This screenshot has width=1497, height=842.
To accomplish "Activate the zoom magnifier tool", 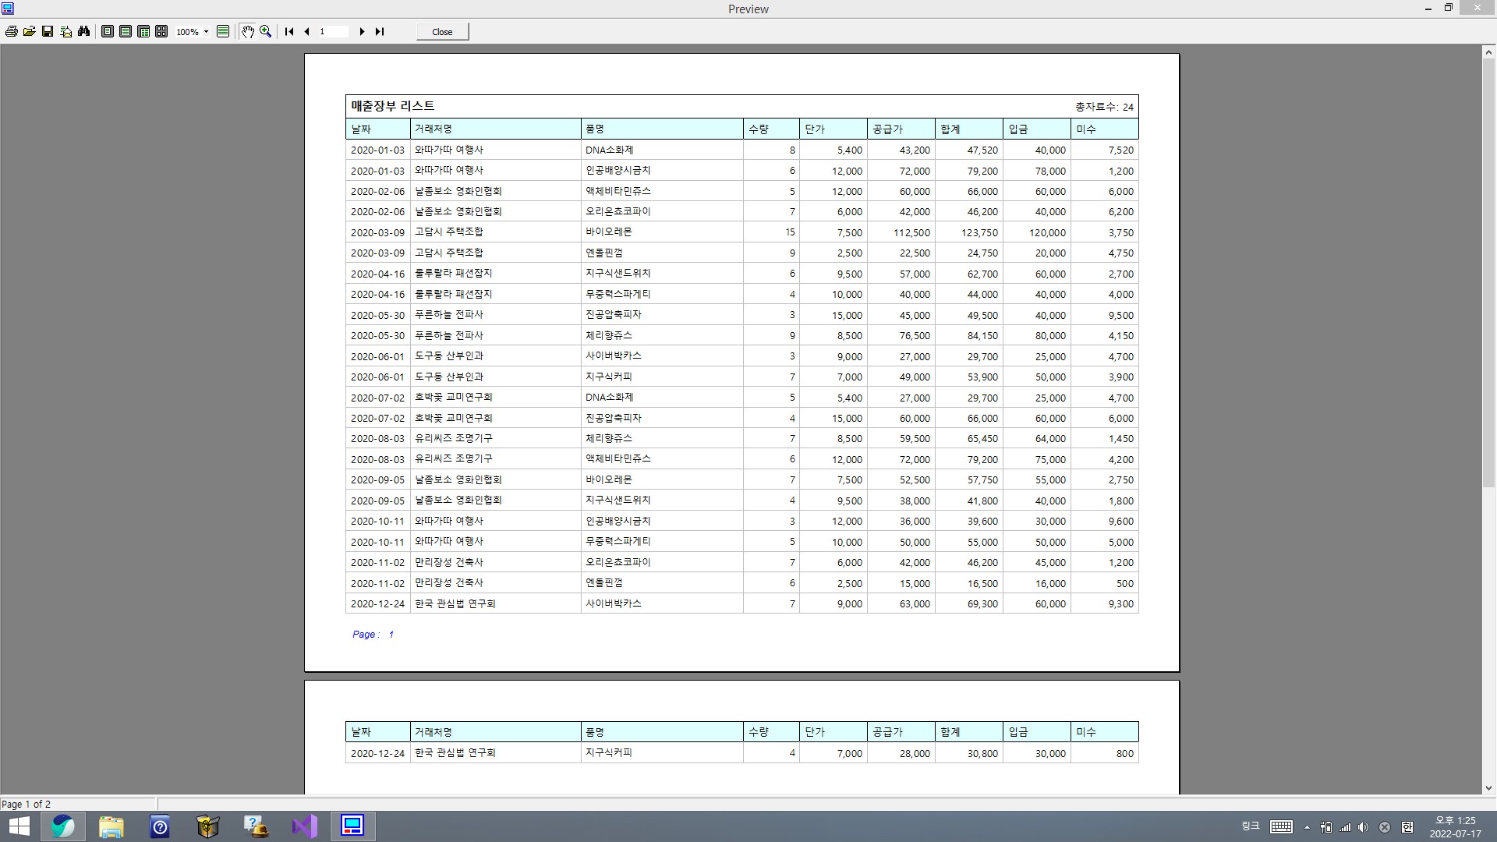I will [266, 32].
